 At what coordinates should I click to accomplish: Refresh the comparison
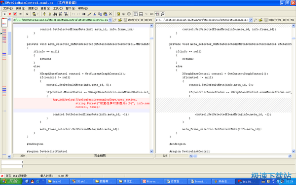118,14
